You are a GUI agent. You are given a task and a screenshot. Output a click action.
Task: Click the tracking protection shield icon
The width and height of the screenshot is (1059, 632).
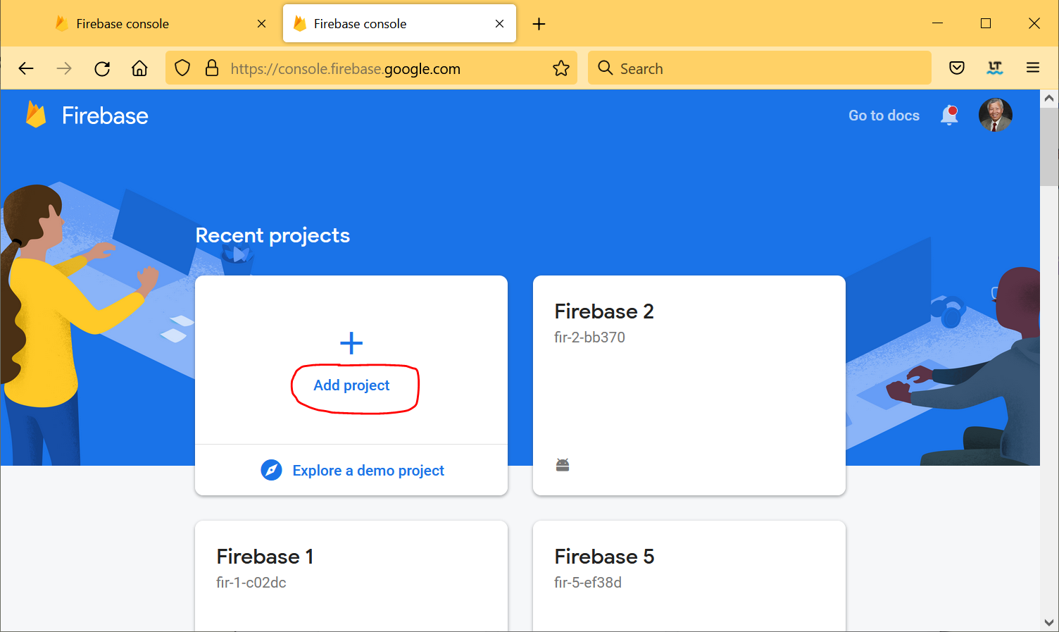182,68
